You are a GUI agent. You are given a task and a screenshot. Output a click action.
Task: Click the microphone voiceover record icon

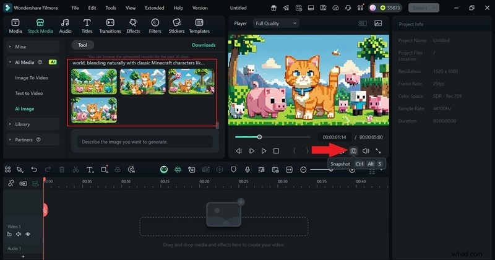coord(247,170)
